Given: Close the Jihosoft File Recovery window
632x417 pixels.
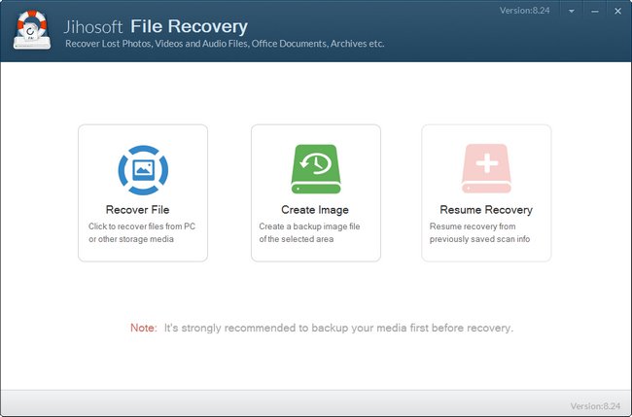Looking at the screenshot, I should (617, 12).
